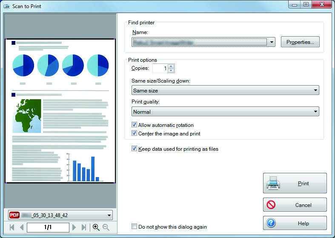Screen dimensions: 335x238
Task: Go to the previous page
Action: tap(22, 227)
